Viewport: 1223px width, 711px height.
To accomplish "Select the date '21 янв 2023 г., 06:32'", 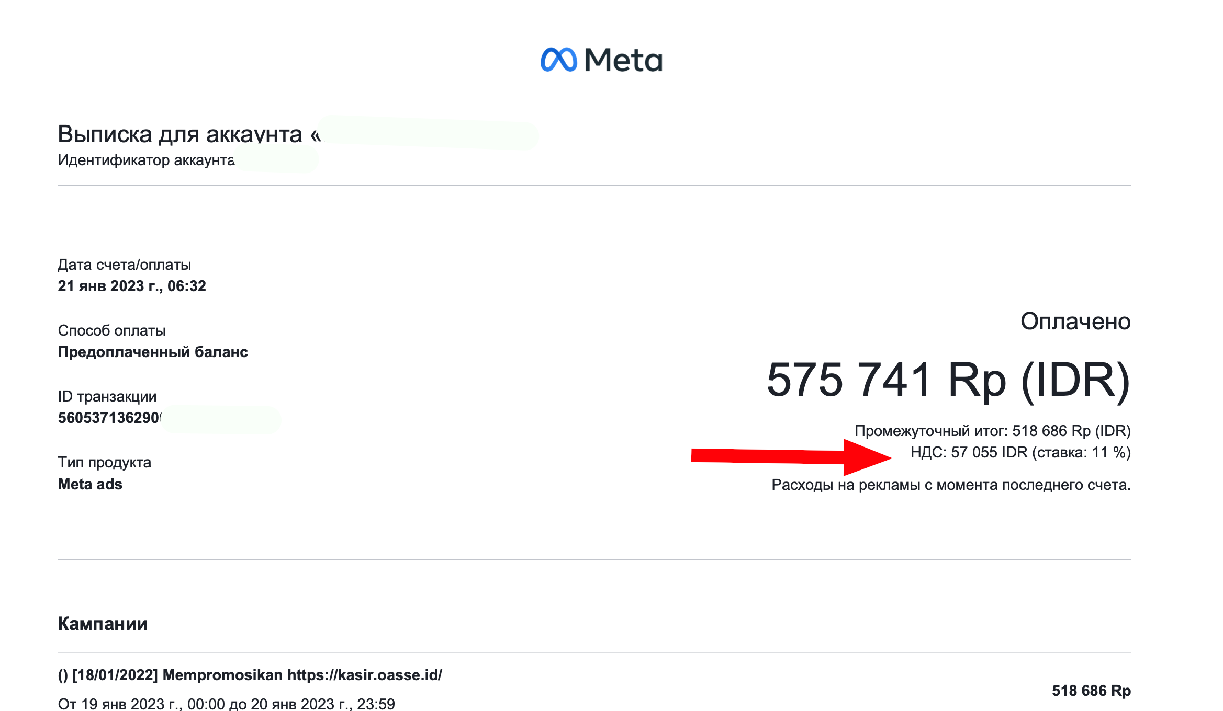I will click(x=132, y=286).
